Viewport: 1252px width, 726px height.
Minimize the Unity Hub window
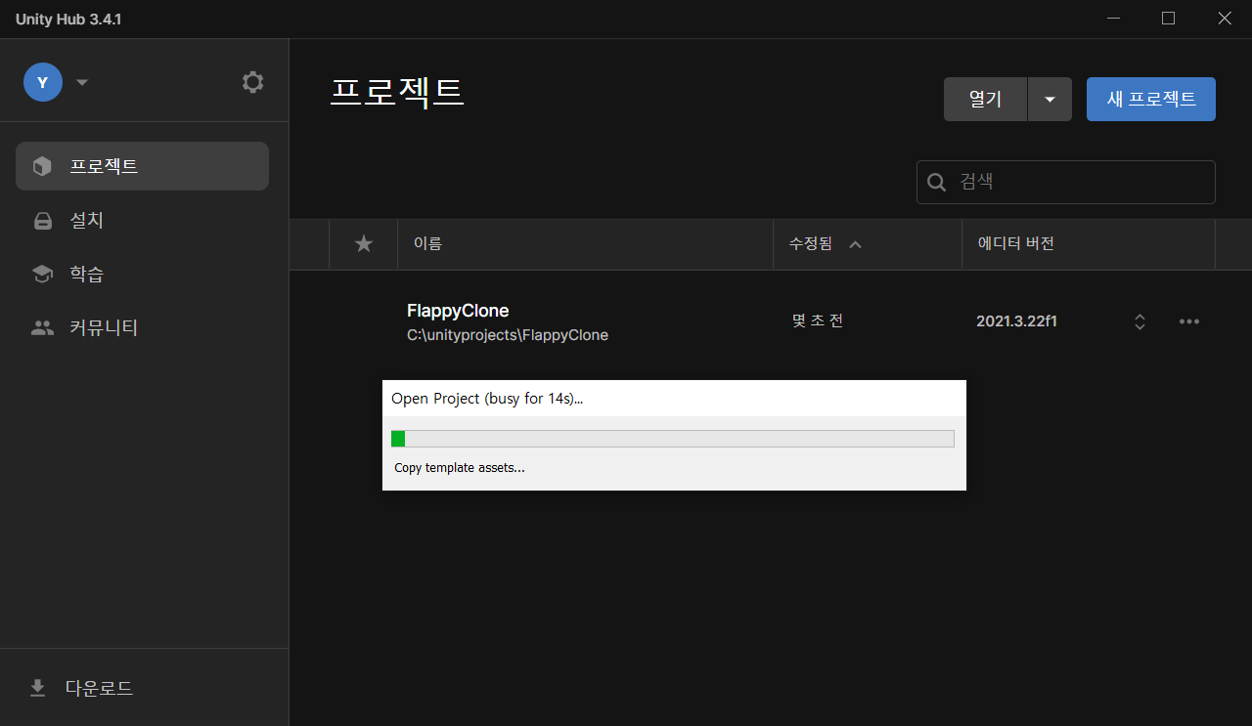tap(1113, 19)
